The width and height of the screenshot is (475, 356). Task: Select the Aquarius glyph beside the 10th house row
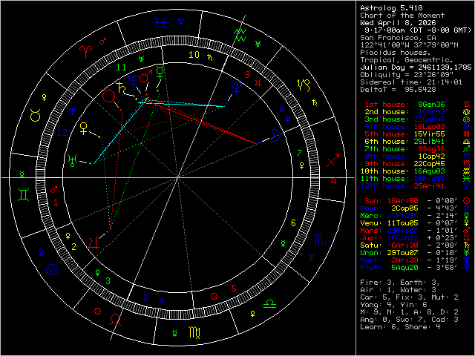pyautogui.click(x=467, y=171)
